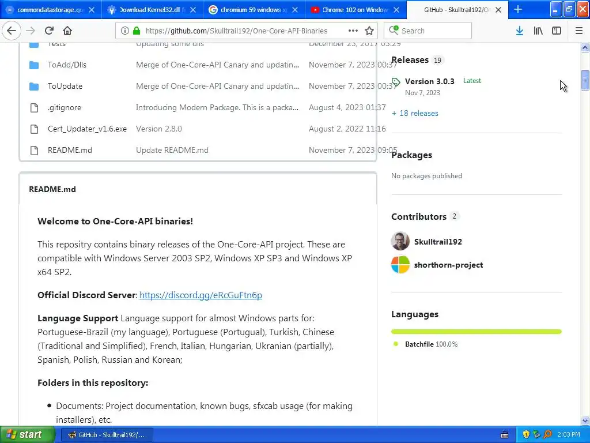Reload the current GitHub page
Screen dimensions: 590x443
pyautogui.click(x=49, y=31)
